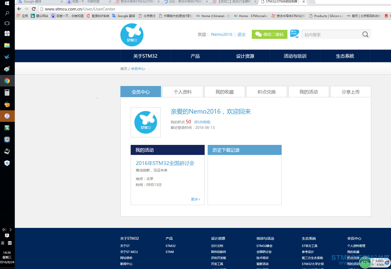The height and width of the screenshot is (269, 391).
Task: Open the 应用 apps shortcut in bookmarks bar
Action: [22, 16]
